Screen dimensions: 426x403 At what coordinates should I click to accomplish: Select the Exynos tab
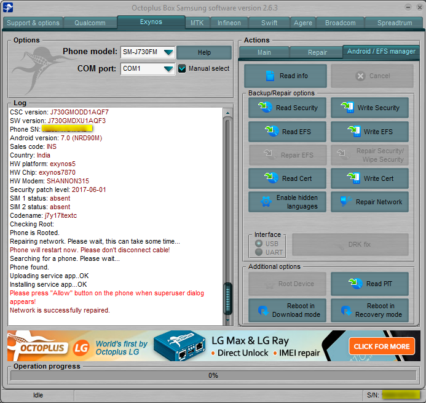tap(151, 22)
